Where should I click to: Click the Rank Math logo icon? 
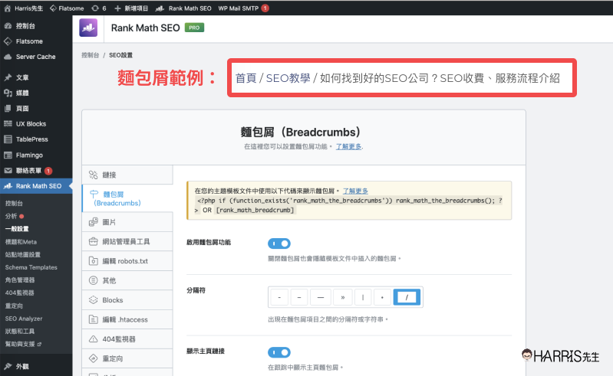click(x=88, y=28)
